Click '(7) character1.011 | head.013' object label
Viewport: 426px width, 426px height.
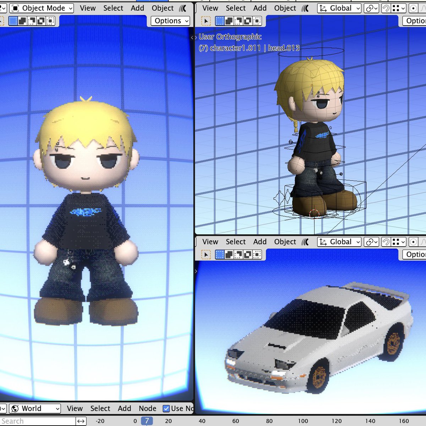pyautogui.click(x=249, y=48)
